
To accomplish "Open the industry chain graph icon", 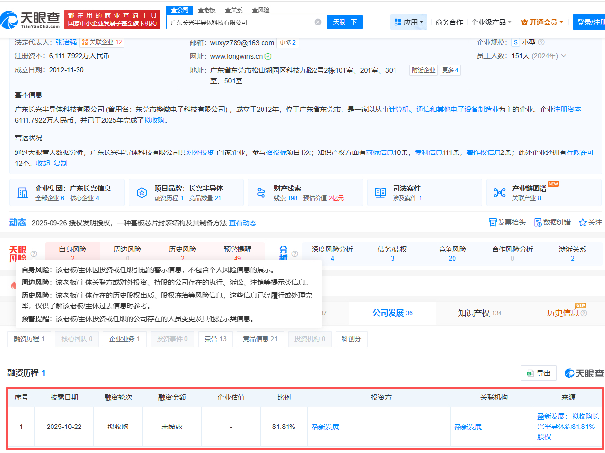I will [500, 193].
